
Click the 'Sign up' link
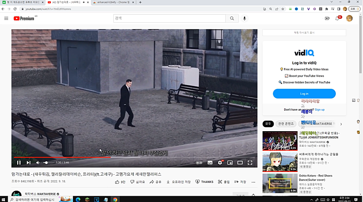(319, 109)
